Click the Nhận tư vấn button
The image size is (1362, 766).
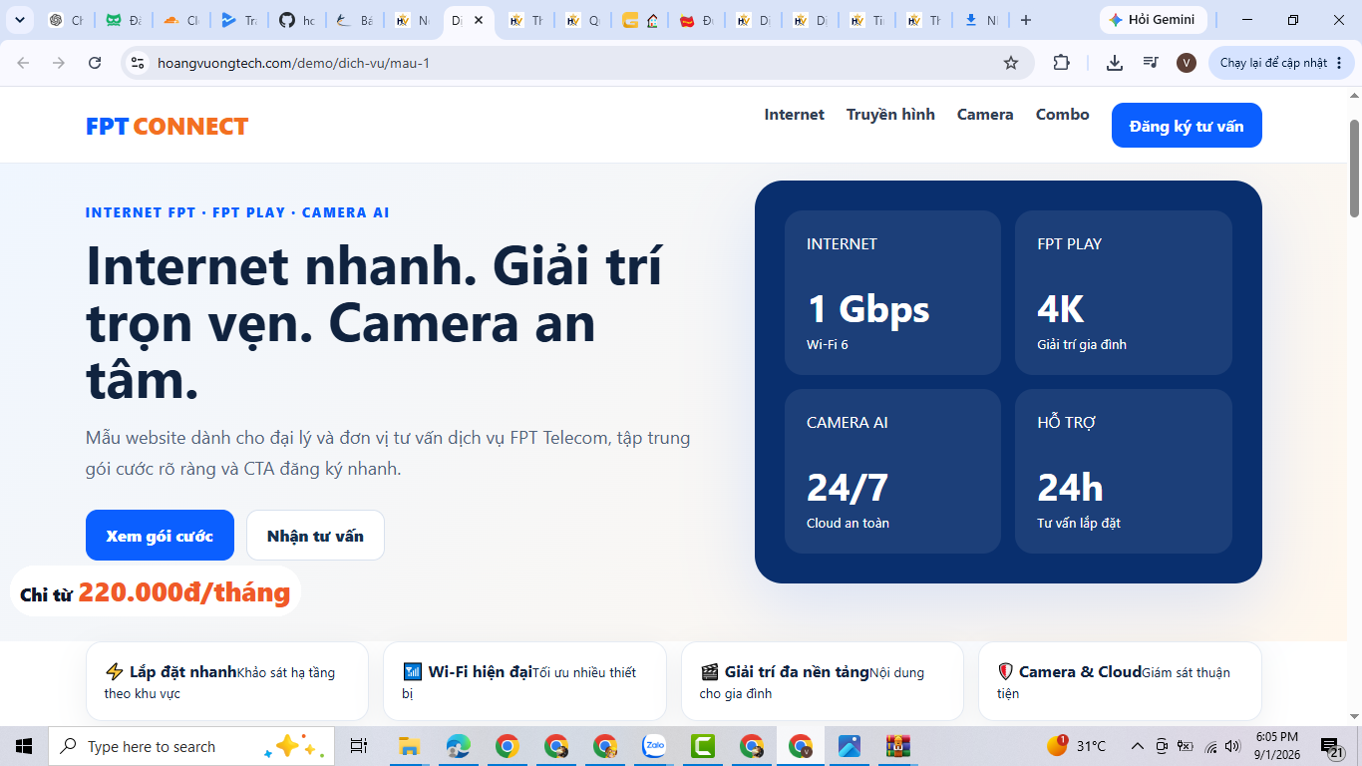click(x=315, y=536)
